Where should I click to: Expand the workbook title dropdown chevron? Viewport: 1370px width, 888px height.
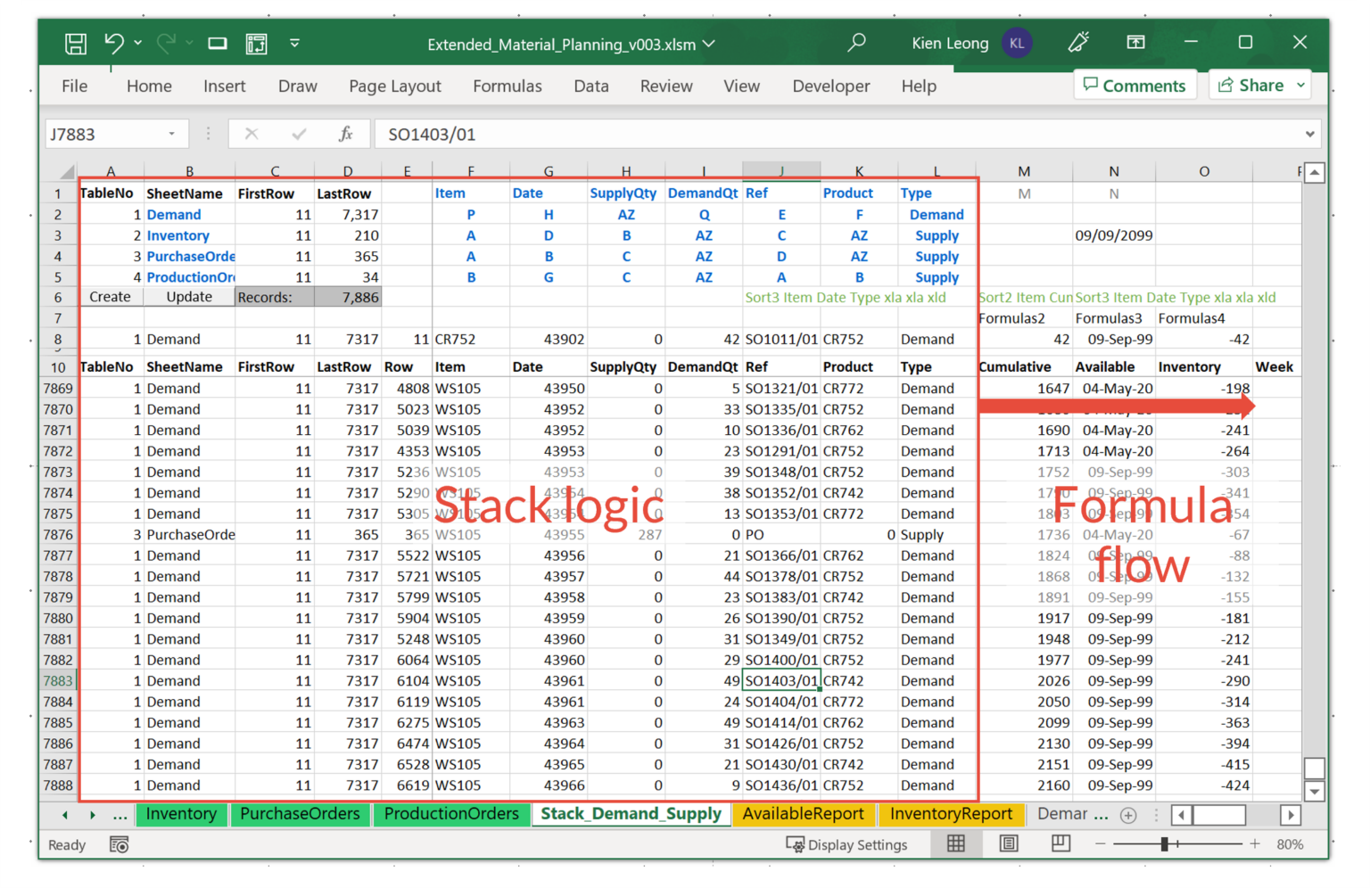(x=709, y=44)
